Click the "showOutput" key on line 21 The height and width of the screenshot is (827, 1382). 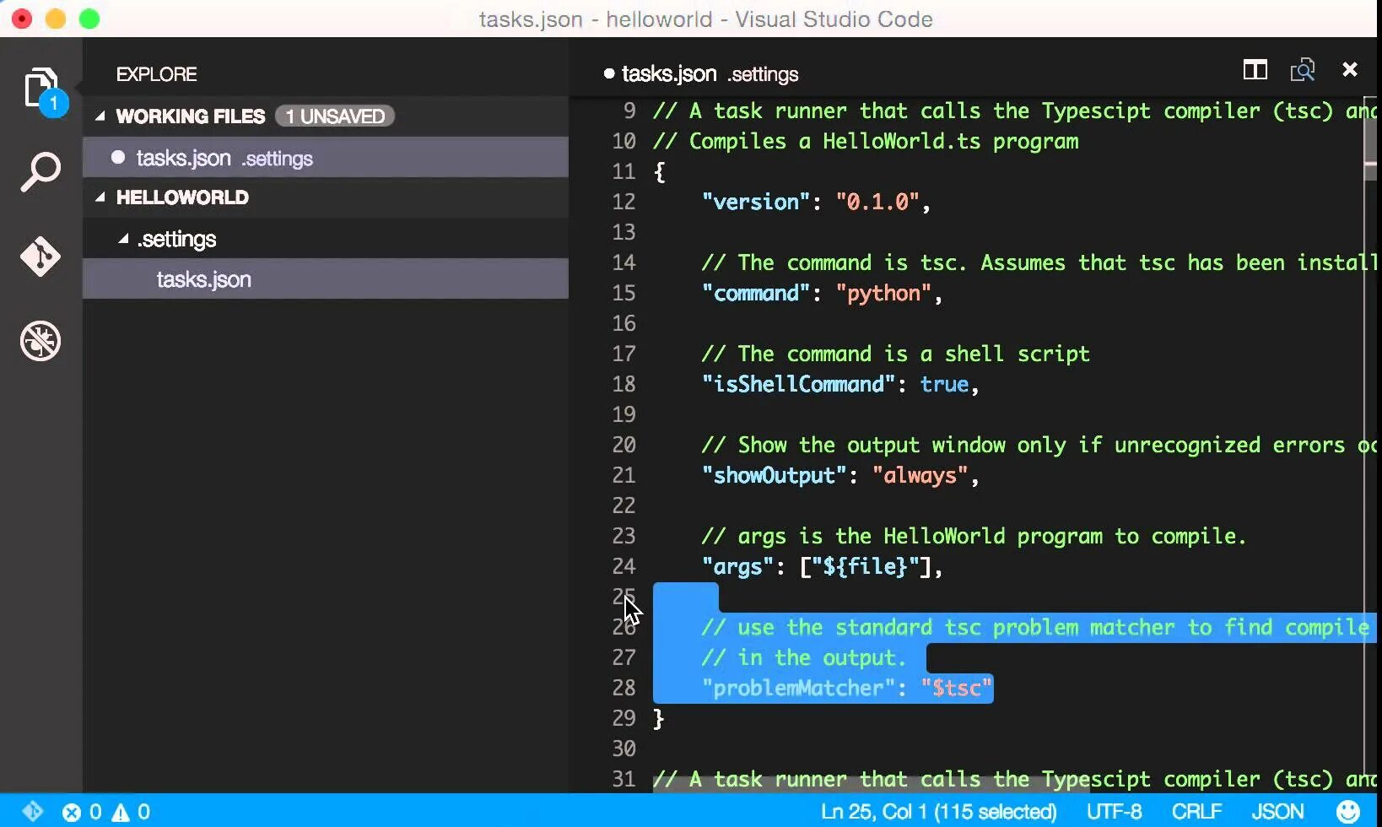(774, 475)
